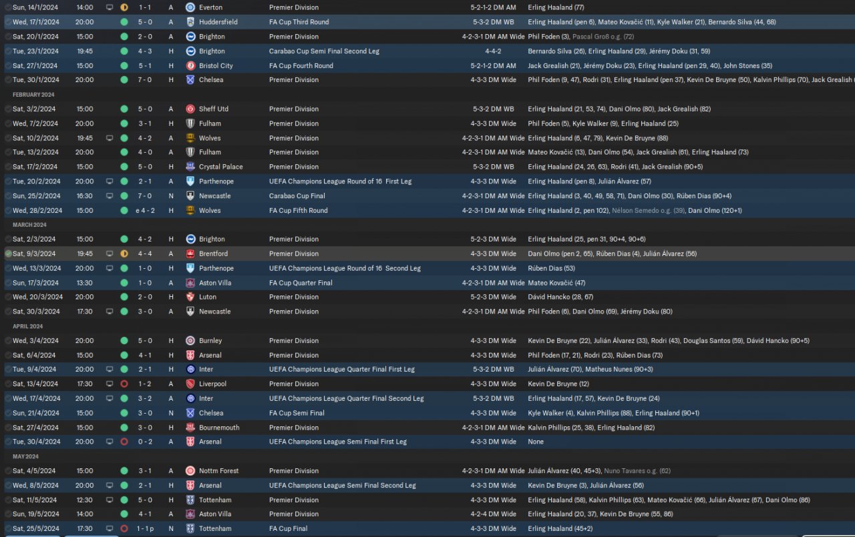Click the Crystal Palace club badge
Viewport: 855px width, 537px height.
click(x=190, y=167)
